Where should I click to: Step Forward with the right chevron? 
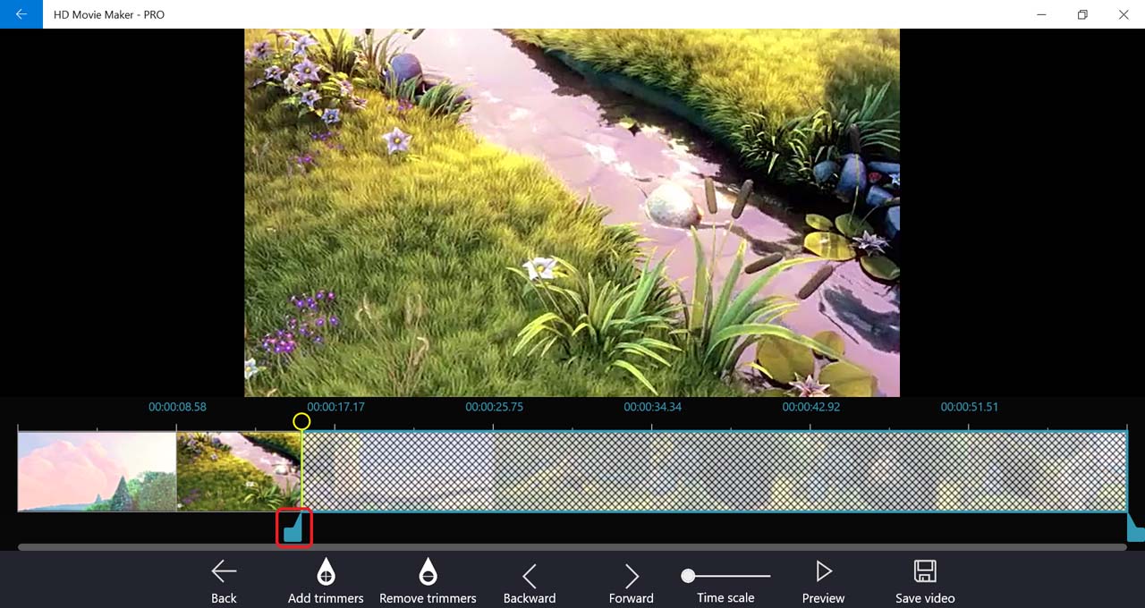click(632, 576)
